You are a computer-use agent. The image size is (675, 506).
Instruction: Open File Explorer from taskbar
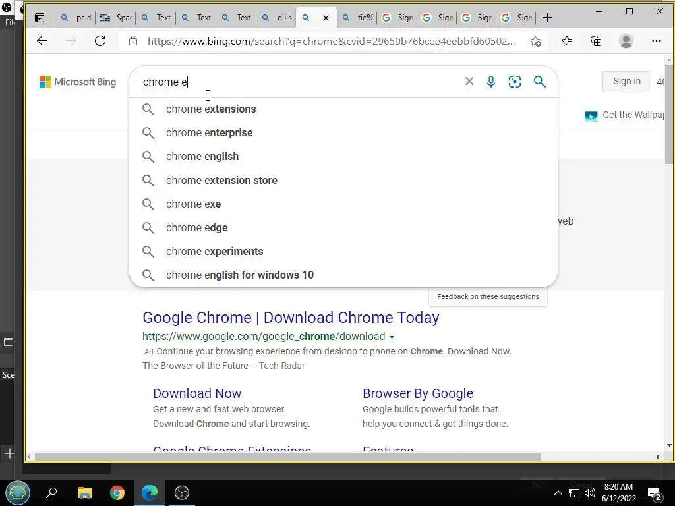[x=85, y=492]
